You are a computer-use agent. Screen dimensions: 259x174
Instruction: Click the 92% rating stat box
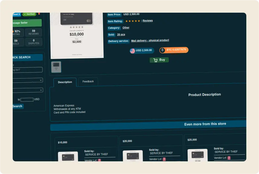[18, 33]
